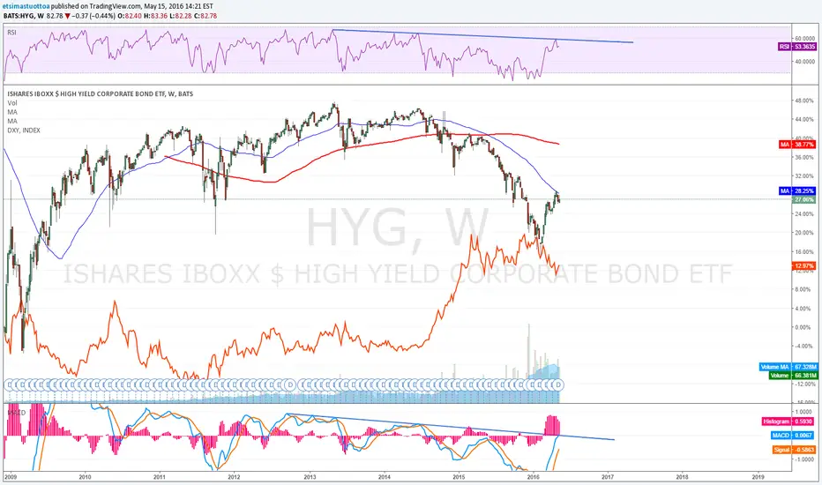Image resolution: width=822 pixels, height=485 pixels.
Task: Click the 48.00% price axis label
Action: (x=805, y=101)
